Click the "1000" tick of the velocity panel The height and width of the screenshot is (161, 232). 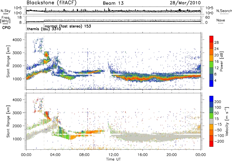[x=17, y=139]
